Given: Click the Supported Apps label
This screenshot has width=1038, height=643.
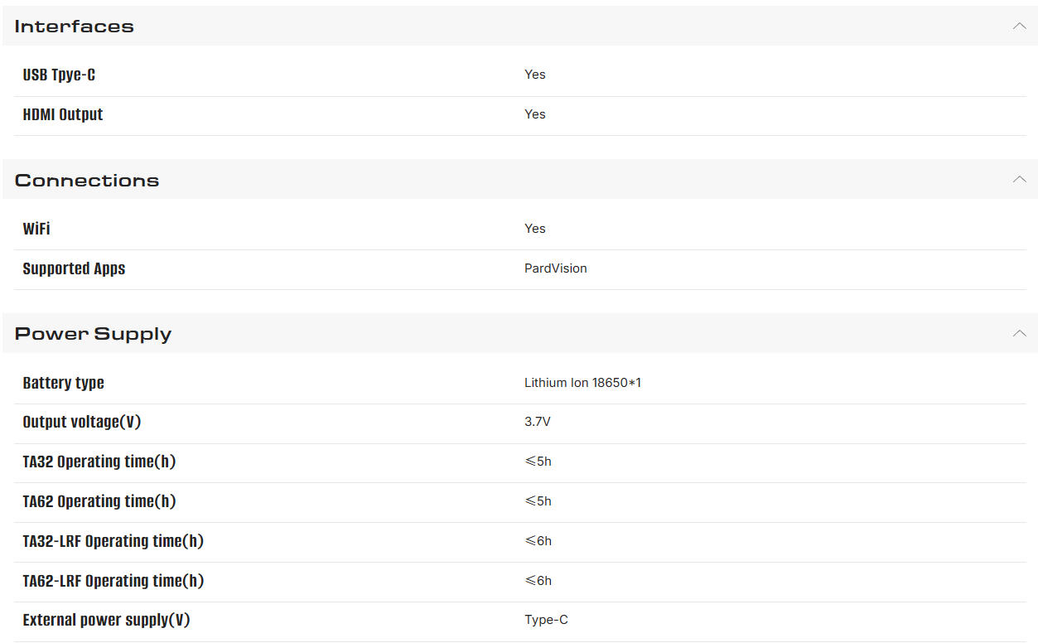Looking at the screenshot, I should [x=74, y=268].
